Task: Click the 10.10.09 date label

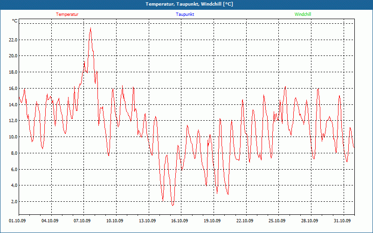Action: pyautogui.click(x=115, y=221)
